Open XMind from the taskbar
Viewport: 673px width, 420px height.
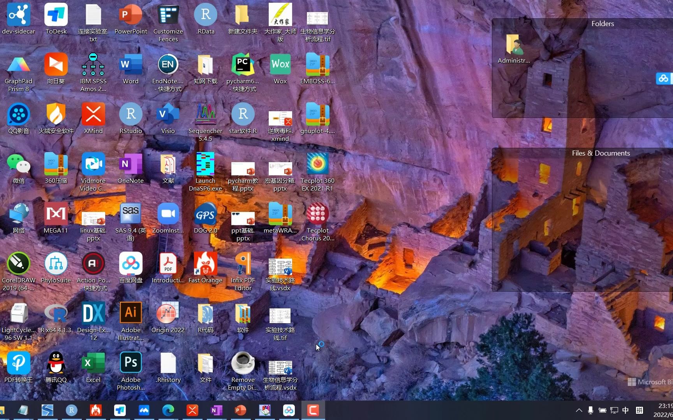coord(192,410)
